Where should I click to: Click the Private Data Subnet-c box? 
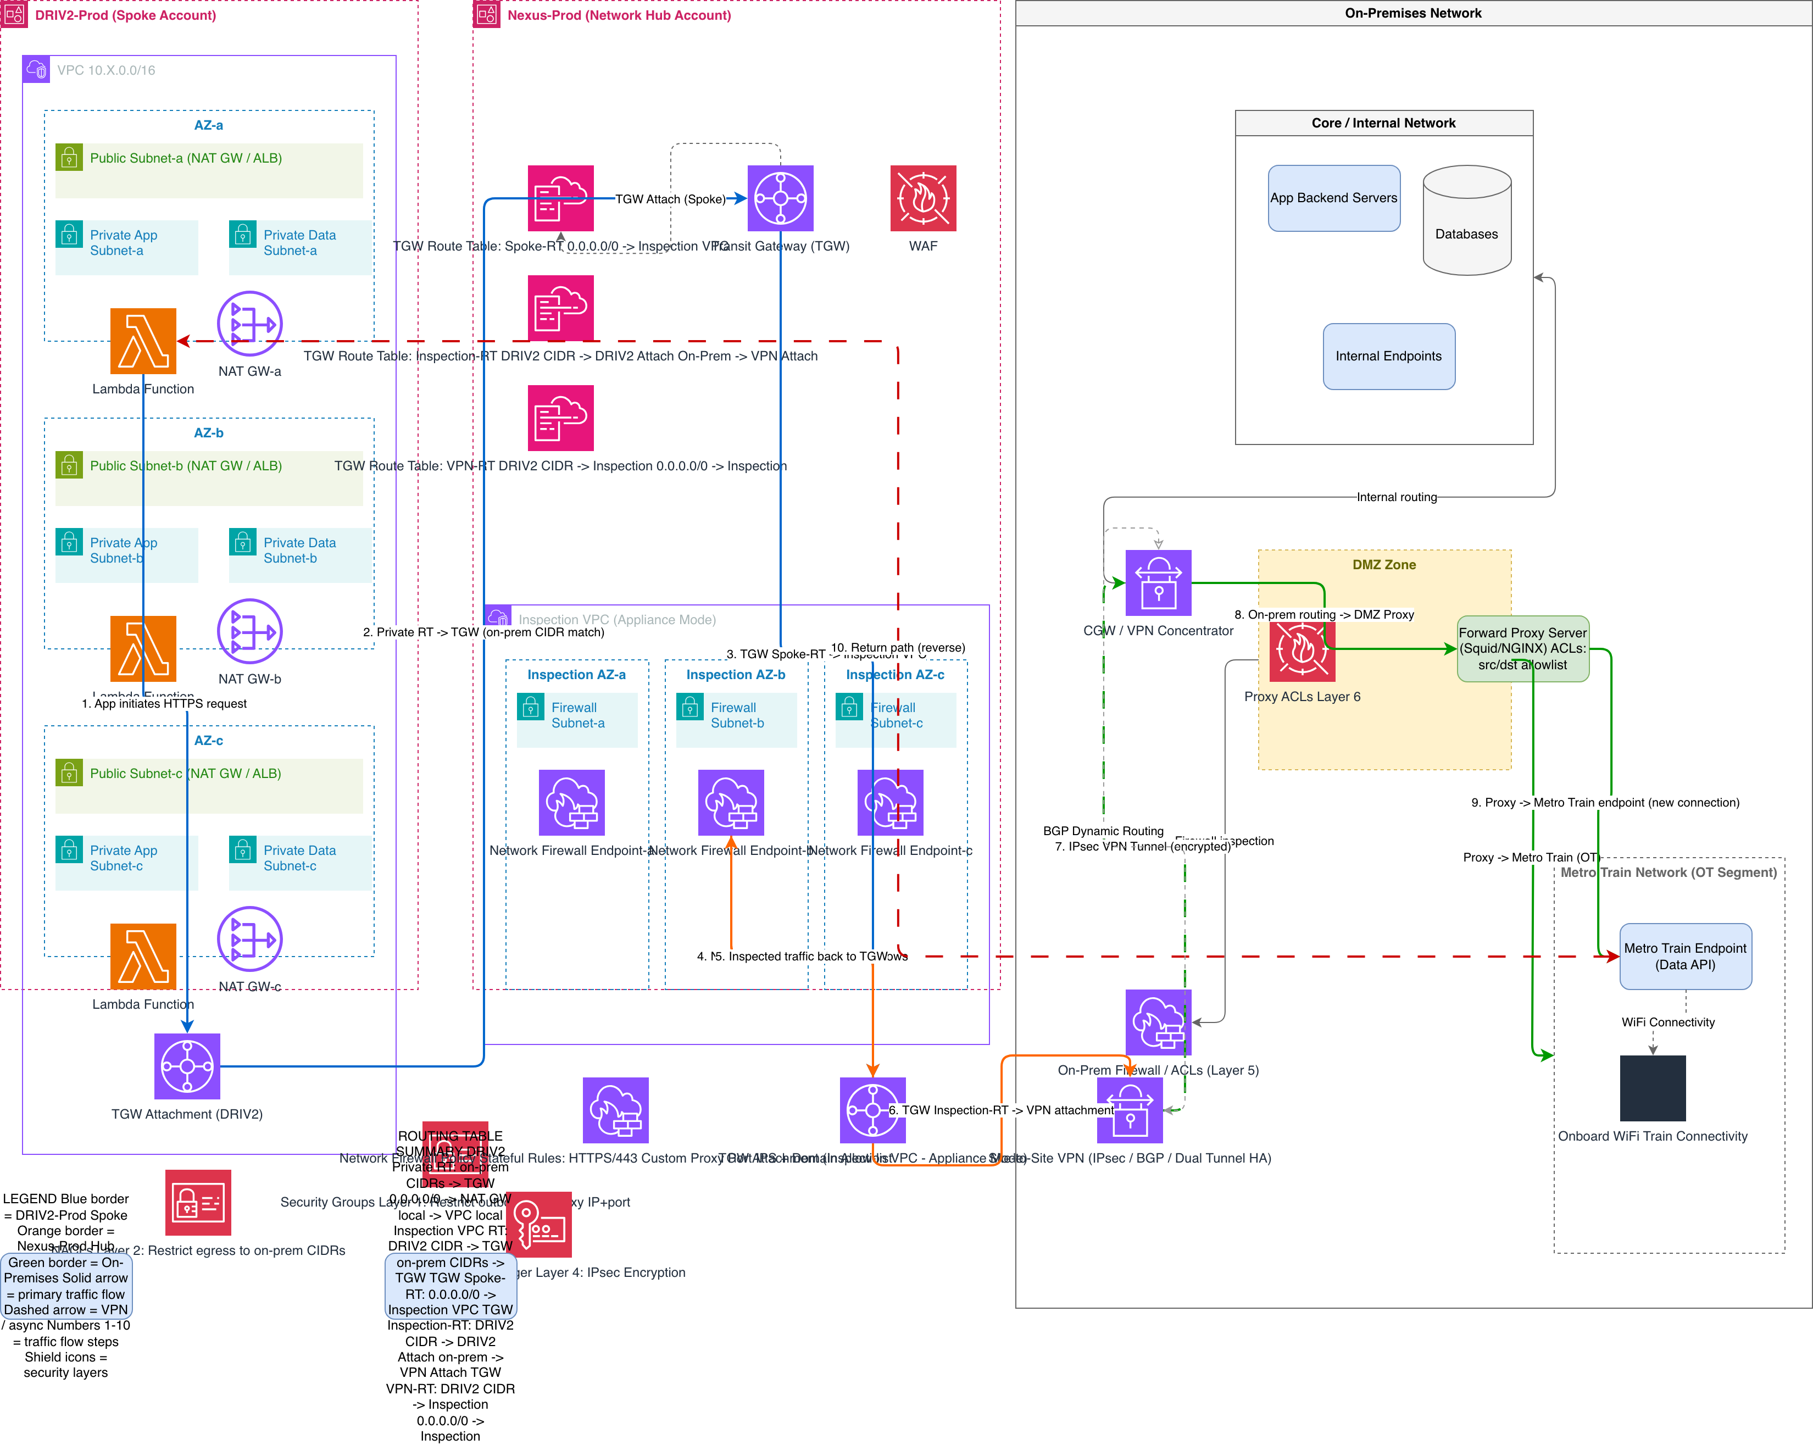click(300, 863)
